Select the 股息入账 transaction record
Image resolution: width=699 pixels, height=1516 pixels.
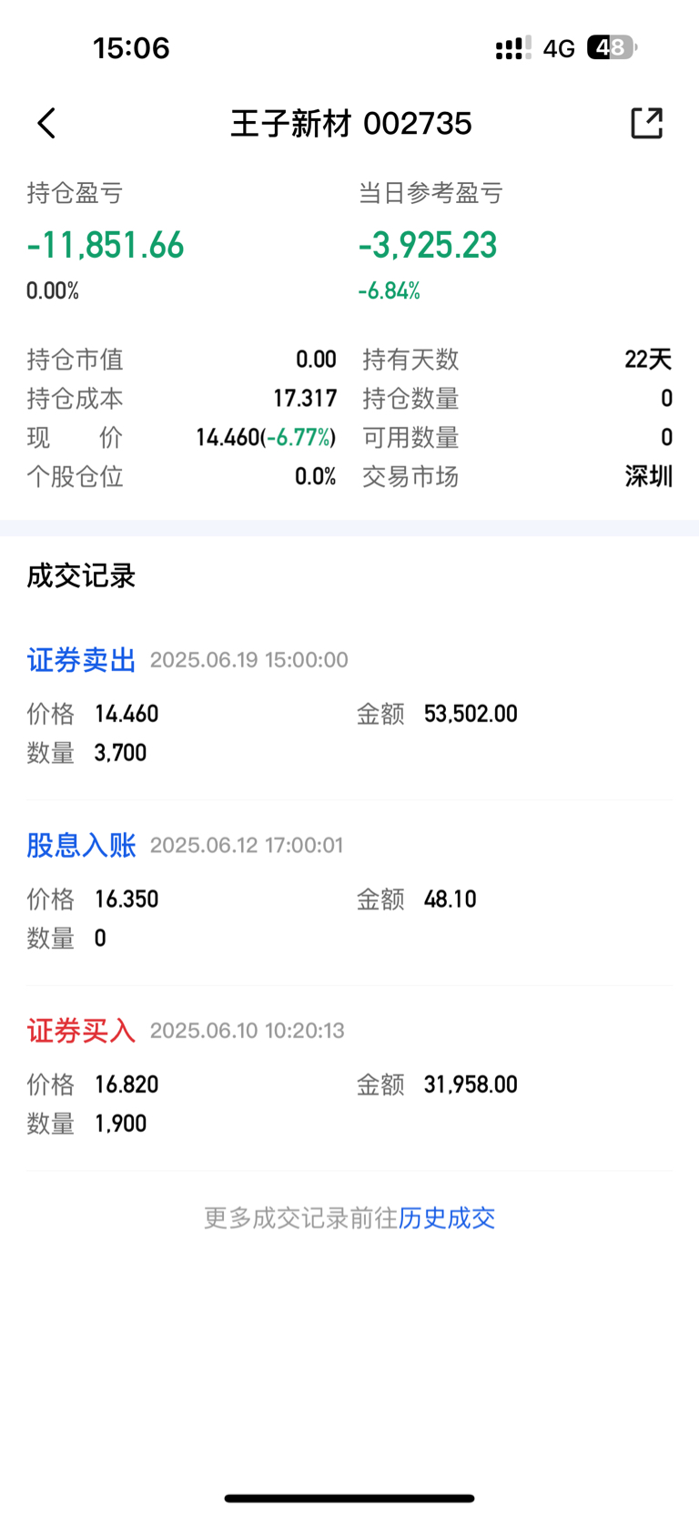tap(349, 891)
